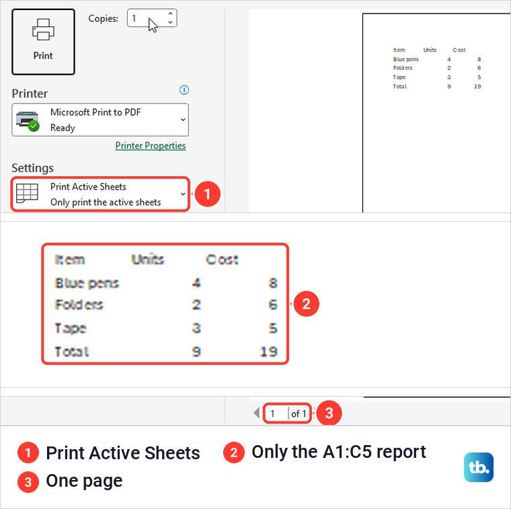The width and height of the screenshot is (511, 509).
Task: Click the printer info icon beside Printer
Action: pyautogui.click(x=184, y=90)
